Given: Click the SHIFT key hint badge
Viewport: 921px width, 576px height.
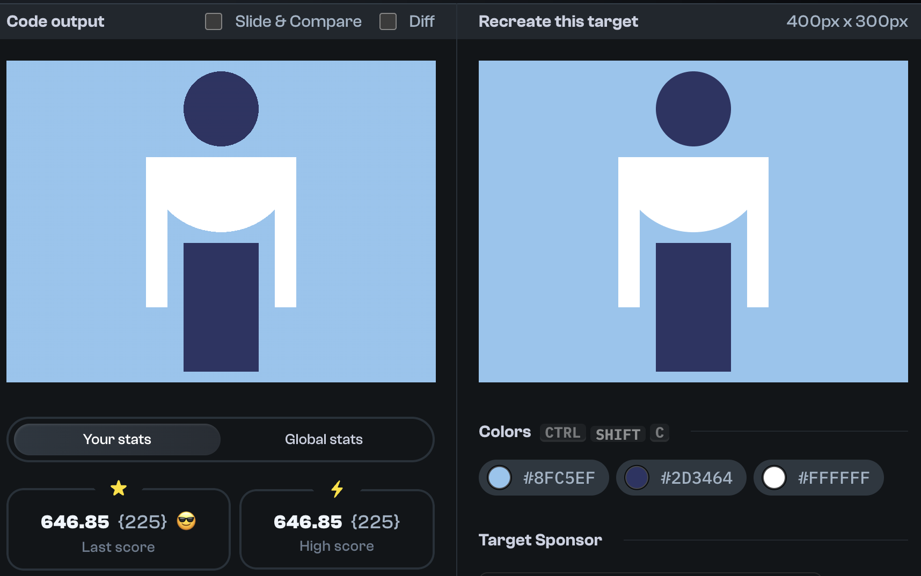Looking at the screenshot, I should tap(618, 434).
